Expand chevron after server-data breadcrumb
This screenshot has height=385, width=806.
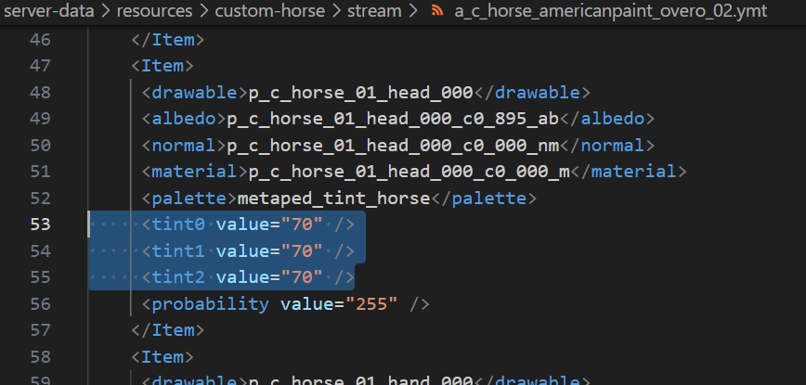[x=107, y=10]
